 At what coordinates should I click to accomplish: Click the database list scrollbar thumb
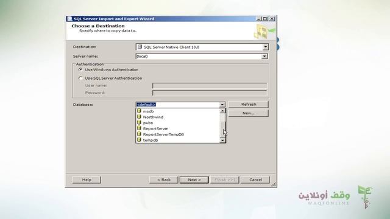(222, 130)
